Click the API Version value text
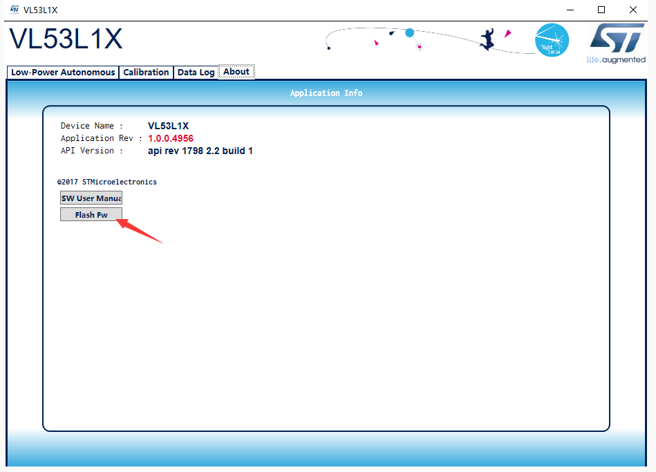This screenshot has height=472, width=656. (200, 151)
